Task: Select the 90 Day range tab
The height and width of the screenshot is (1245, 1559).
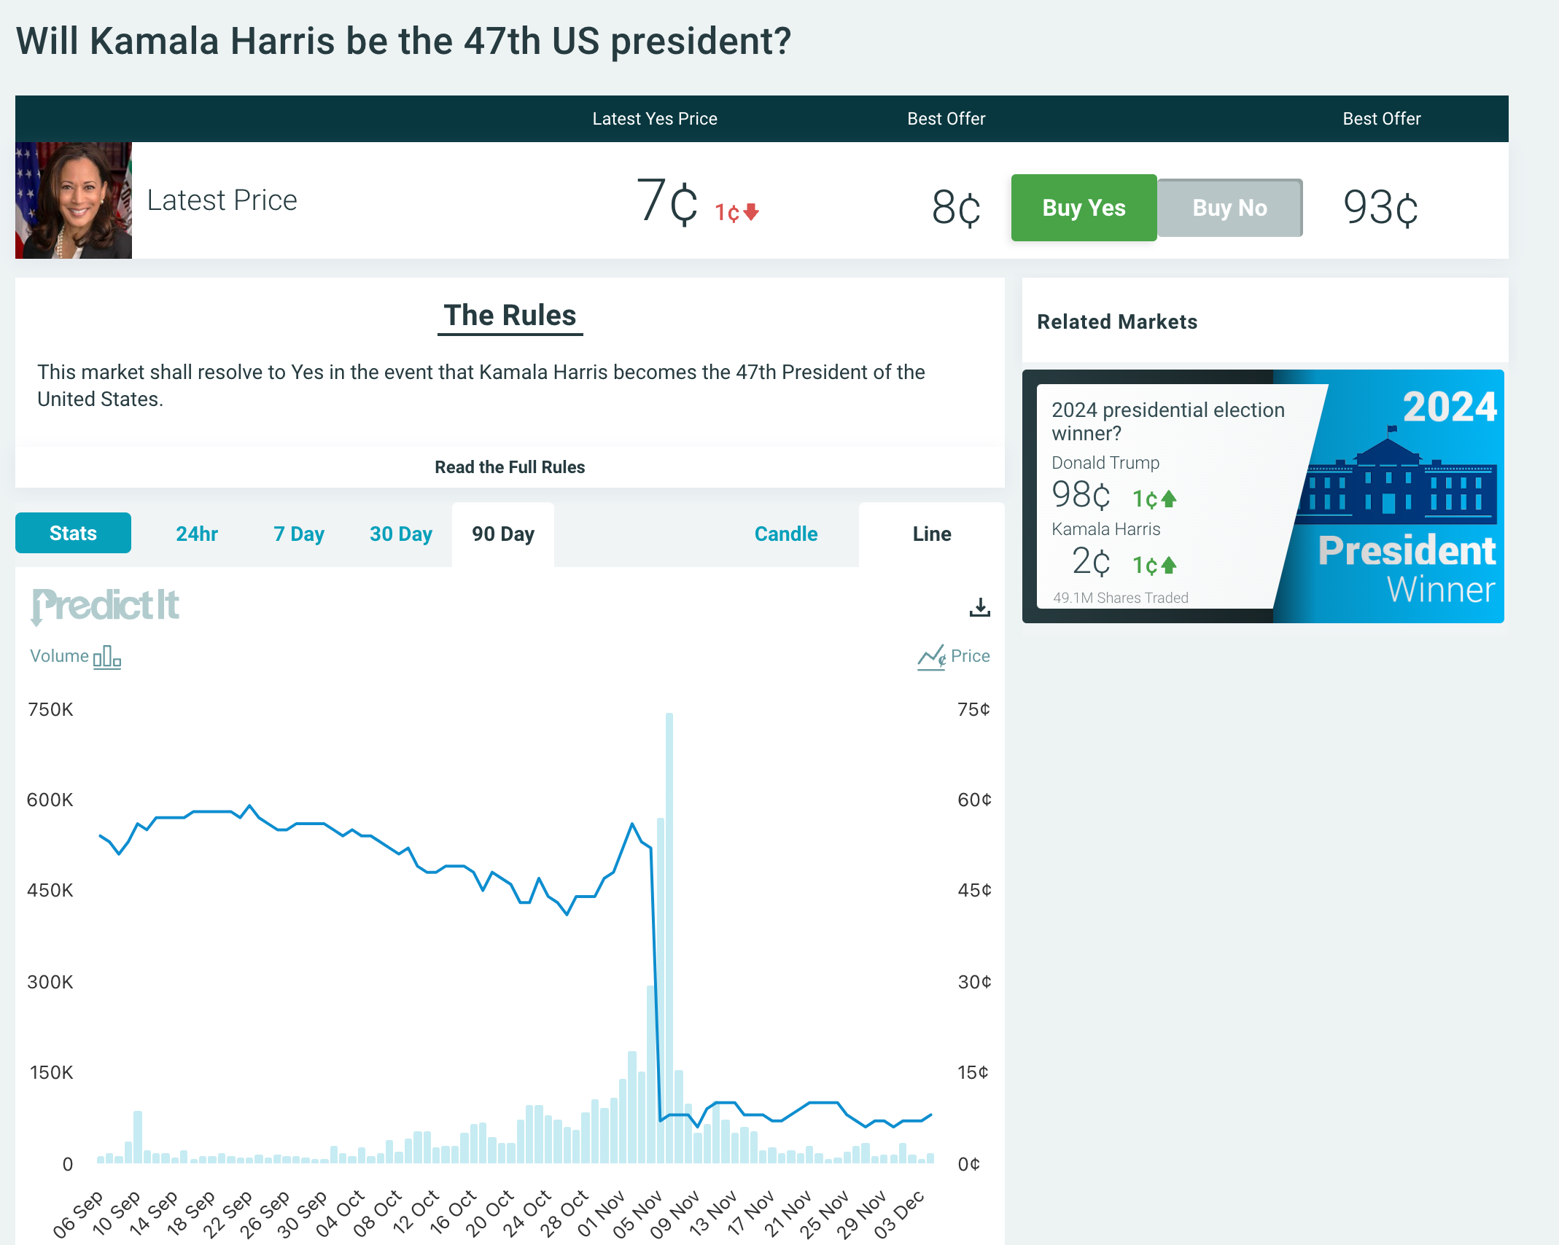Action: point(503,534)
